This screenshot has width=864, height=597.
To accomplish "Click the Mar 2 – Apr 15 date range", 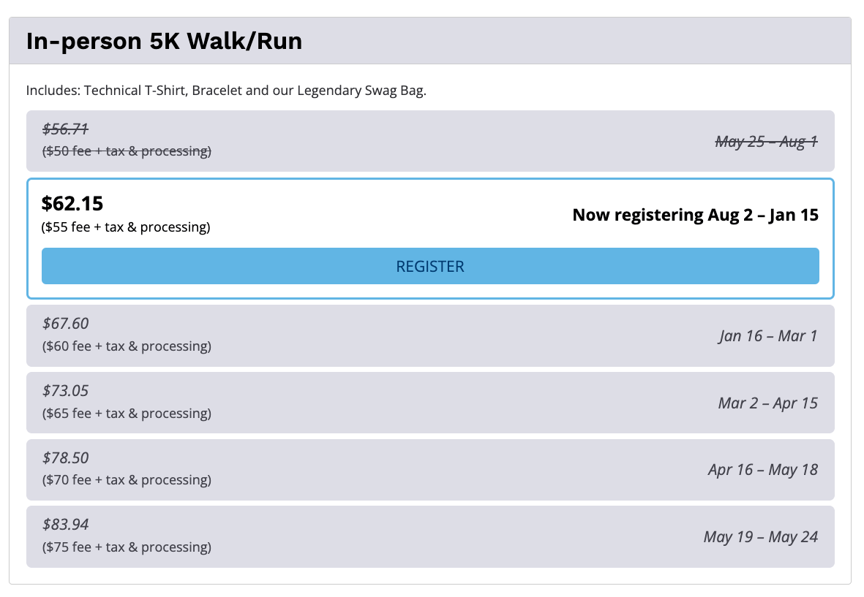I will click(767, 403).
